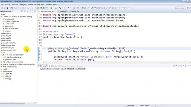The height and width of the screenshot is (107, 191).
Task: Select tomcat-users.xml file
Action: coord(11,29)
